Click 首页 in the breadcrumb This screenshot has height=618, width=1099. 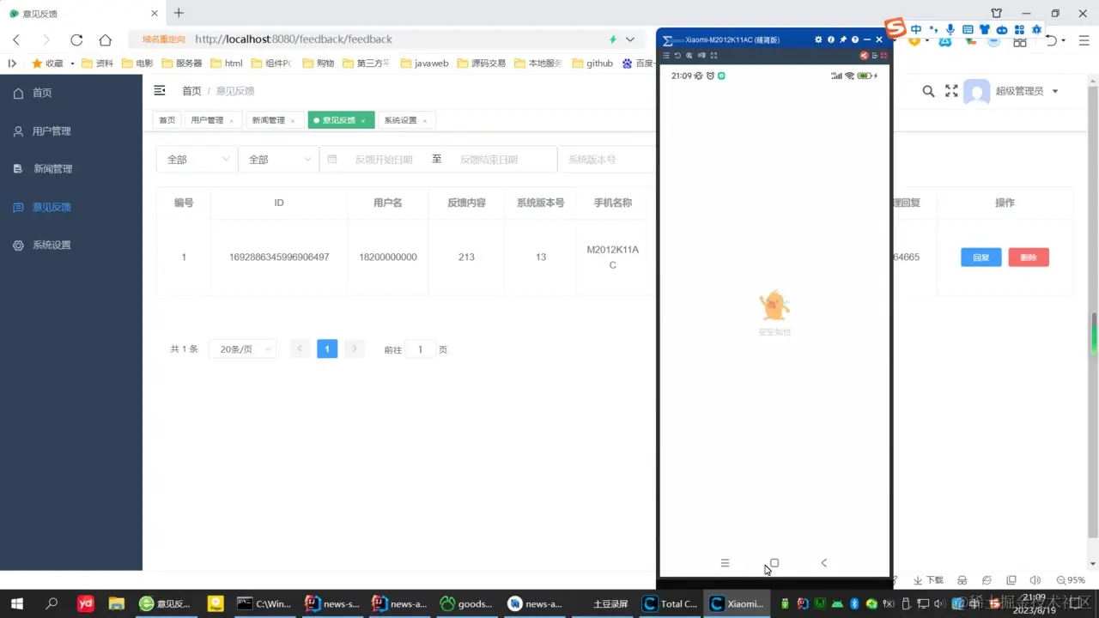tap(191, 91)
